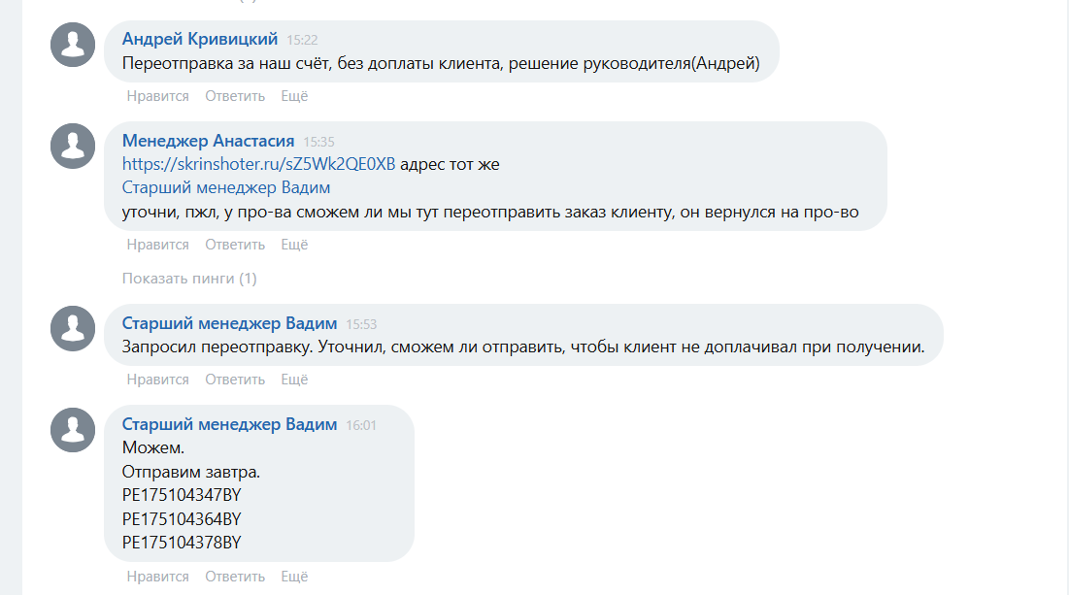This screenshot has width=1069, height=595.
Task: Click the 16:01 timestamp on Вадим's comment
Action: [x=361, y=425]
